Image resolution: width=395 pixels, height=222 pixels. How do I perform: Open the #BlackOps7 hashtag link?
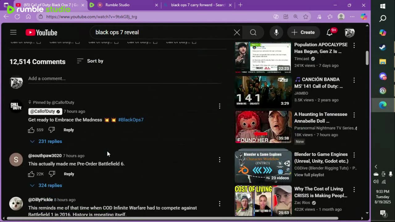131,120
